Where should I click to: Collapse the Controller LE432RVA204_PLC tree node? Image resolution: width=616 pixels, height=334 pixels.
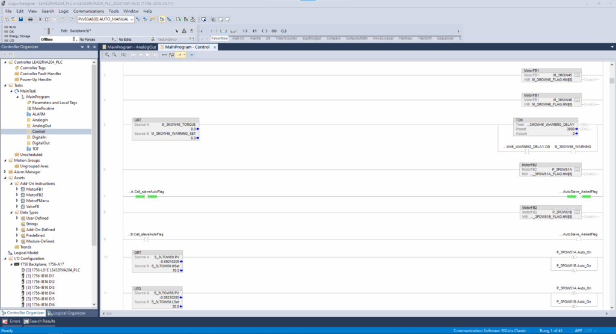5,62
